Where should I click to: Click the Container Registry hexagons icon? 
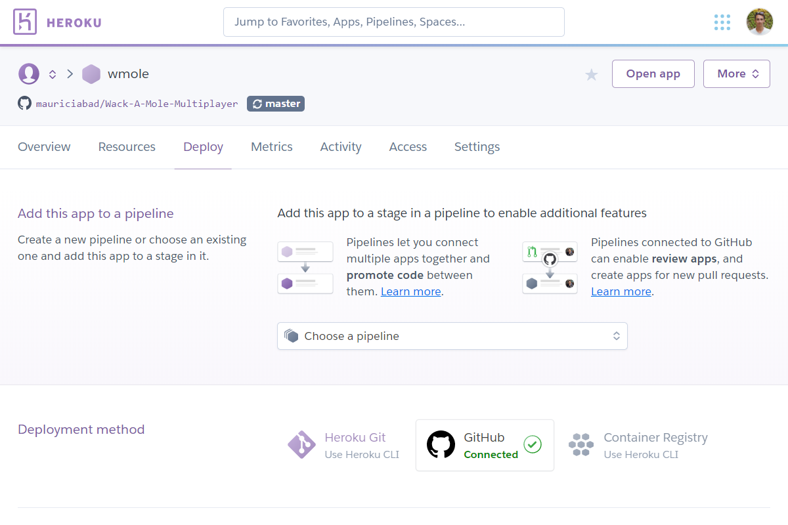pyautogui.click(x=581, y=445)
